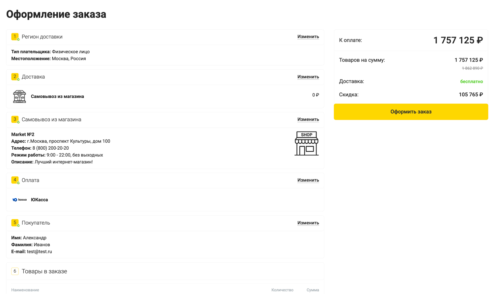This screenshot has width=494, height=296.
Task: Click the step 3 badge for store pickup
Action: tap(15, 119)
